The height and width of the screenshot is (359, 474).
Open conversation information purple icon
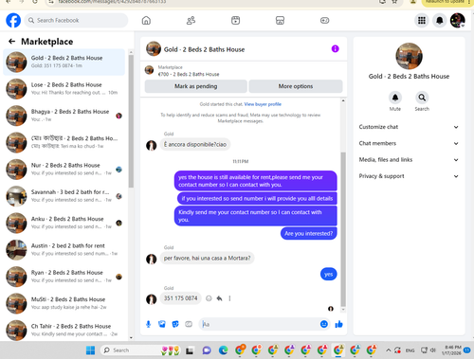[x=335, y=49]
